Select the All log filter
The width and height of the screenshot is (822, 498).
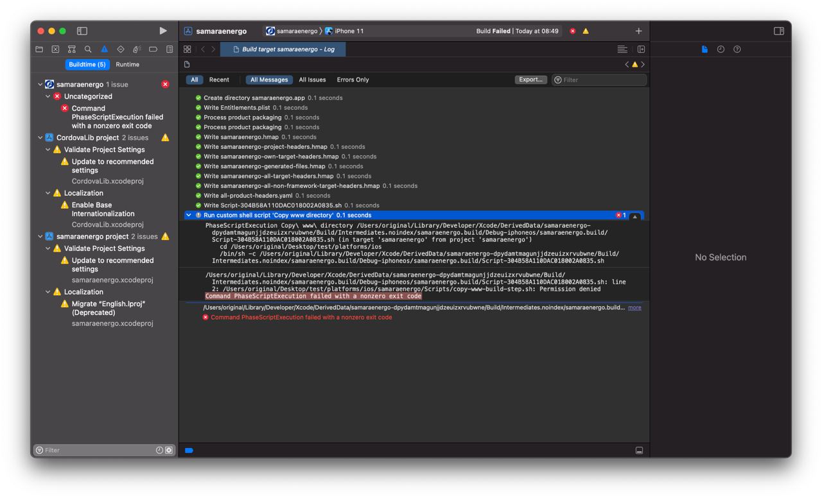pos(195,80)
